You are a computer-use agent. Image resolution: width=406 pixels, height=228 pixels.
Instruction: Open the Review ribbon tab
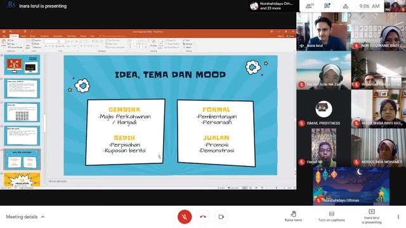point(83,36)
